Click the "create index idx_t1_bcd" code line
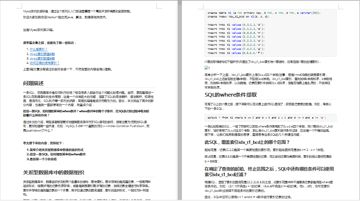Image resolution: width=360 pixels, height=201 pixels. [239, 16]
